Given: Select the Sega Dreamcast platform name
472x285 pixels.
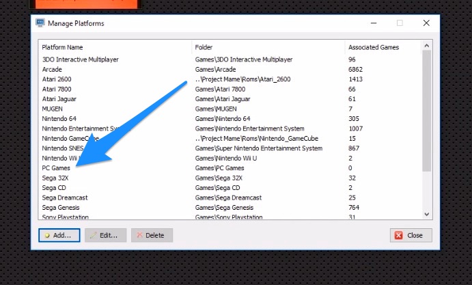Looking at the screenshot, I should [65, 198].
